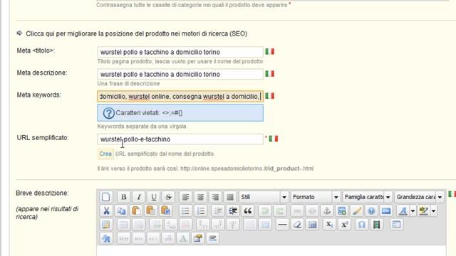Open the Grandezza carattere dropdown

(420, 197)
